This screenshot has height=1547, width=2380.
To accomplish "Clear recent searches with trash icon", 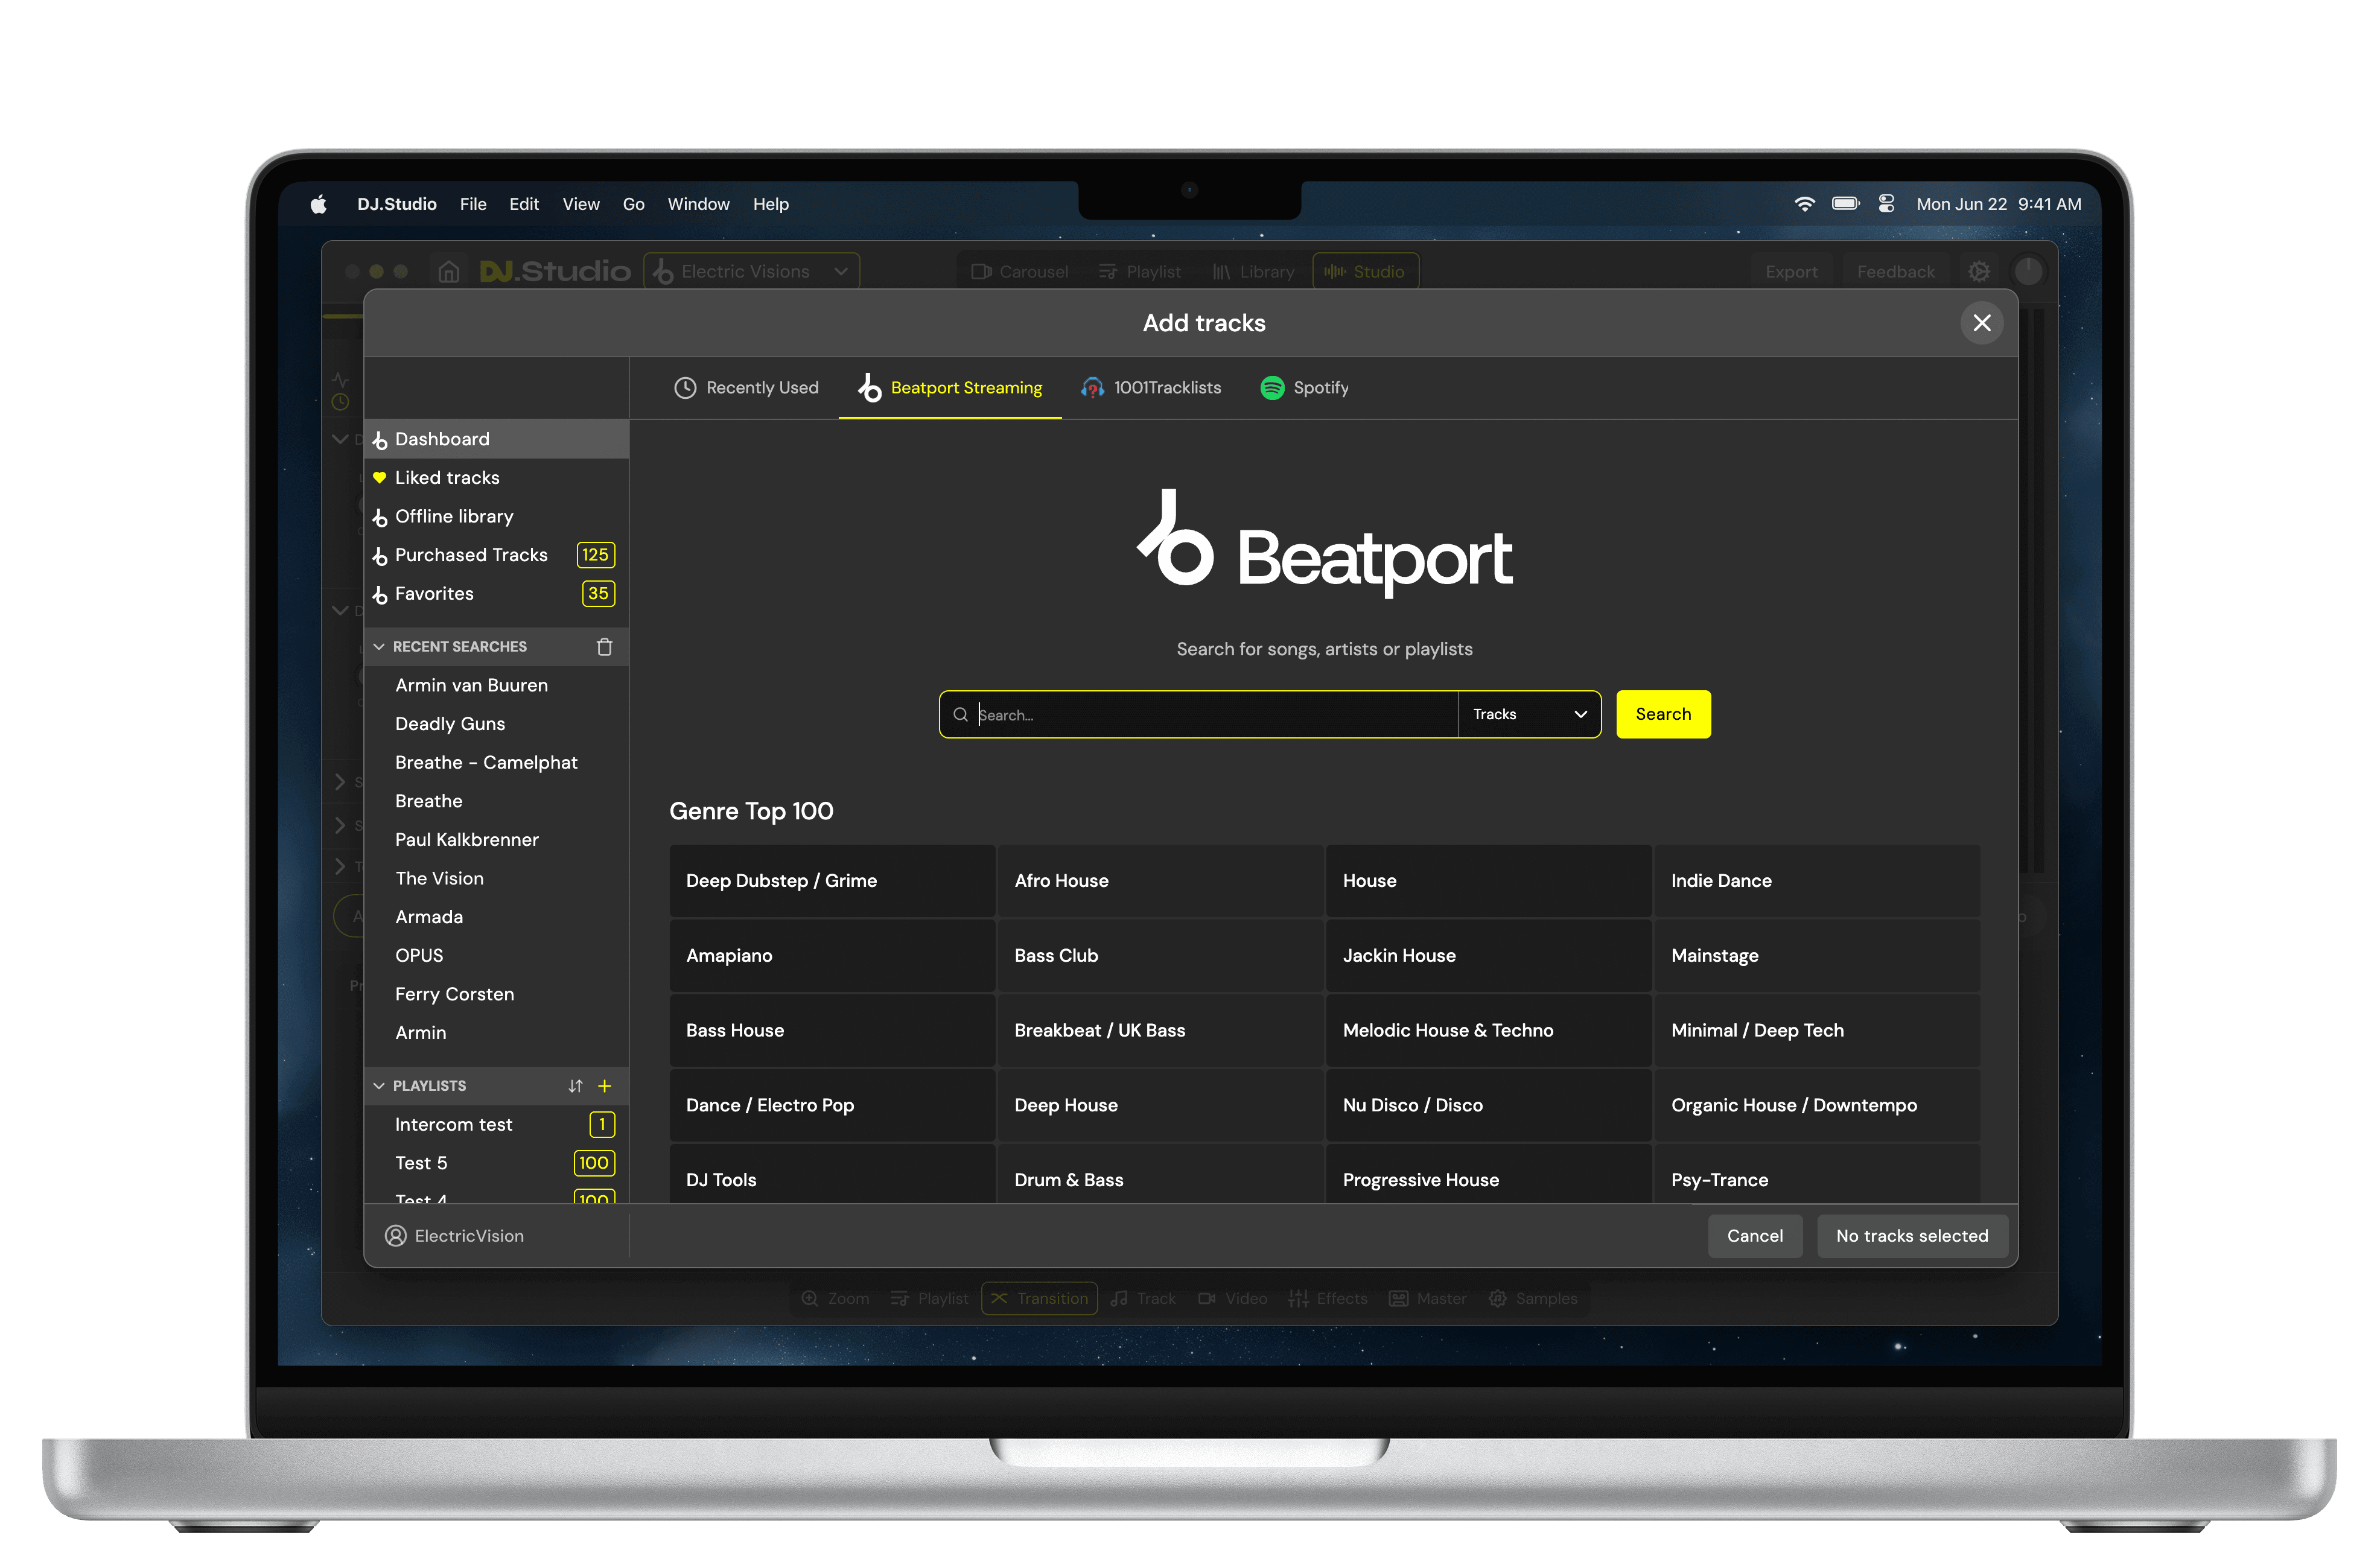I will [x=604, y=647].
